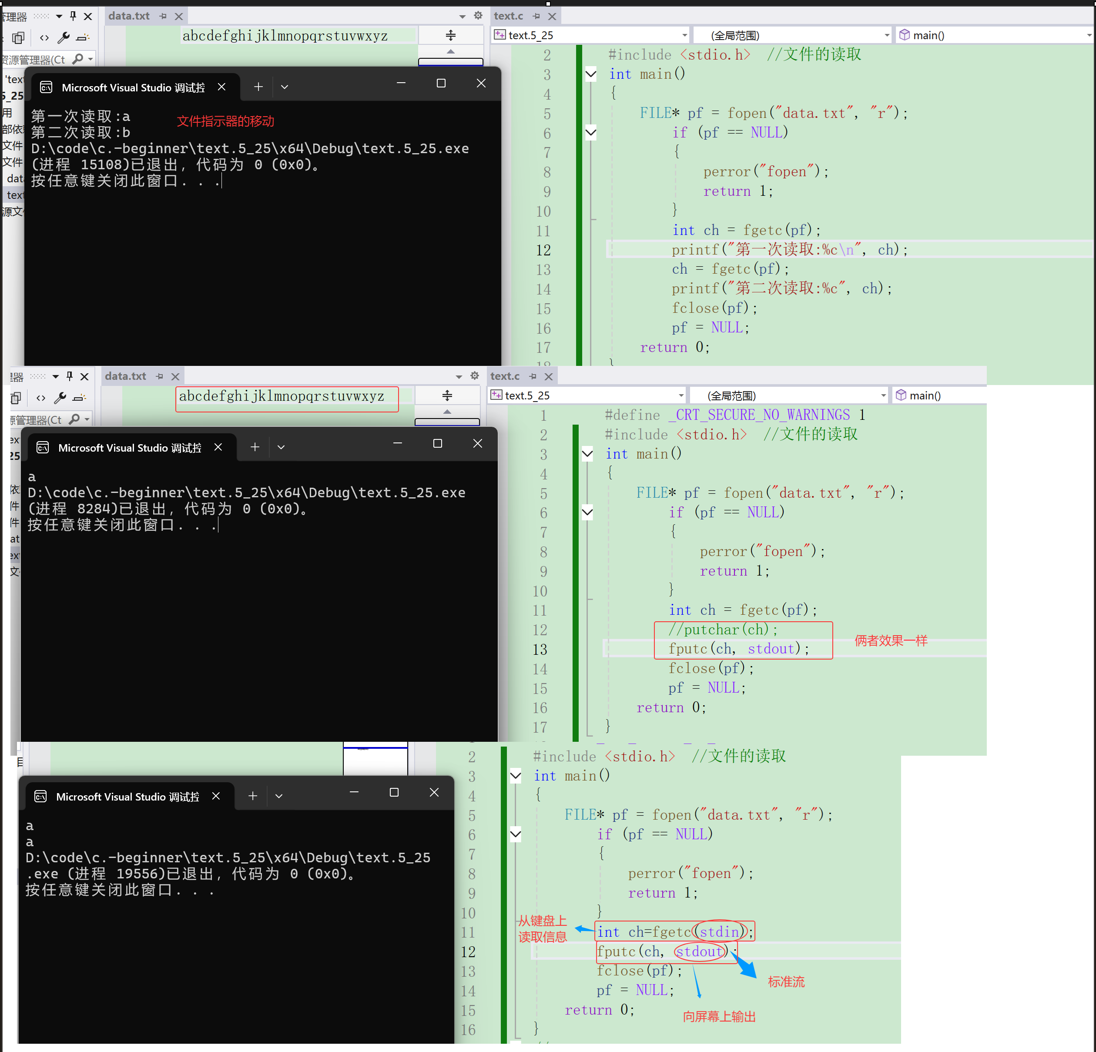Switch to the data.txt tab above the unboxed alphabet text
The image size is (1096, 1052).
click(x=129, y=16)
